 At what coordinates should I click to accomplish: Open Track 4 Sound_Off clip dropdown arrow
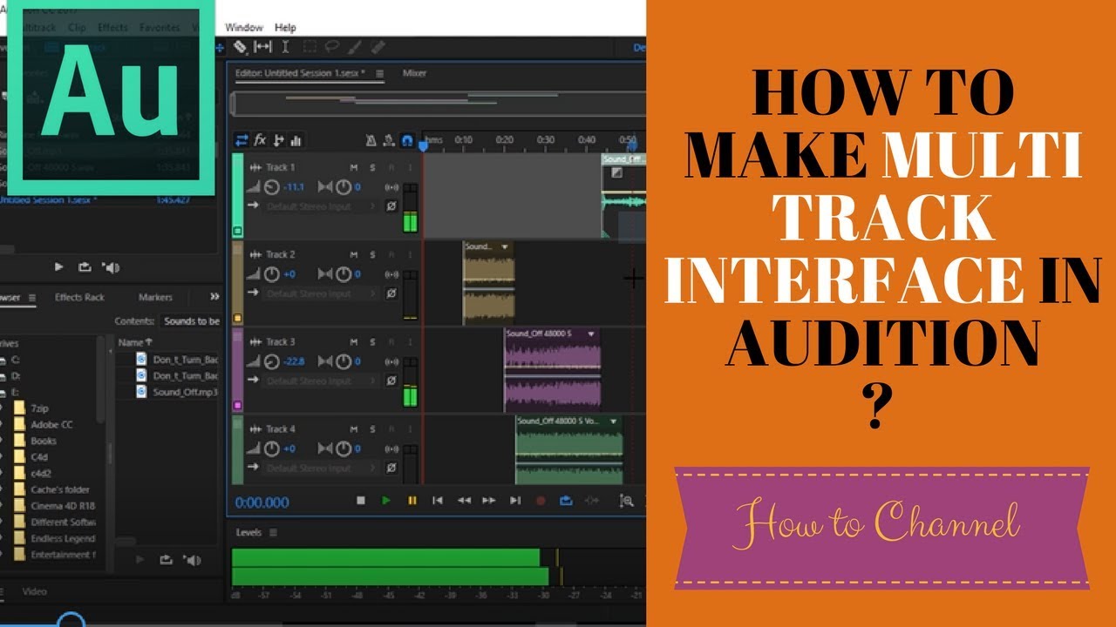click(614, 421)
